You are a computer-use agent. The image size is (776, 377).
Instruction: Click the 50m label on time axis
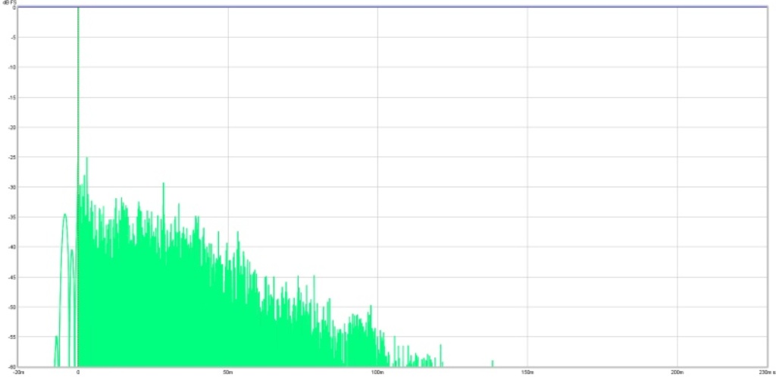click(x=227, y=371)
